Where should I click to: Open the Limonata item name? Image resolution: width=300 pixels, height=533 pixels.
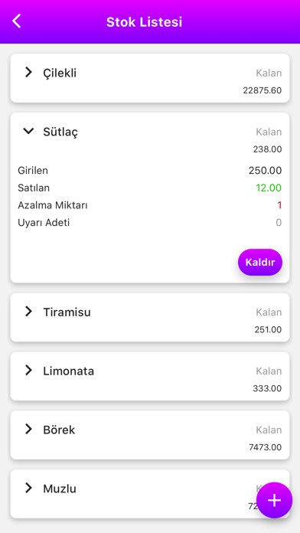[x=68, y=371]
